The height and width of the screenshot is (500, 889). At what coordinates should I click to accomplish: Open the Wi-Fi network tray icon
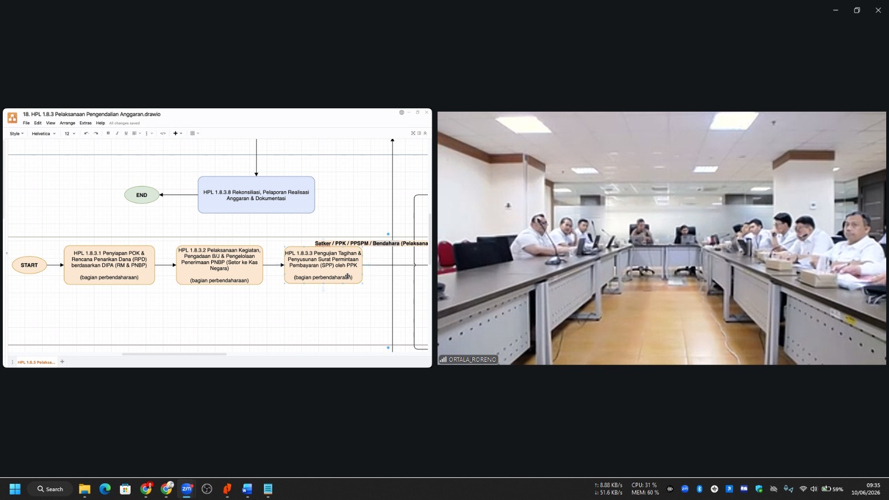click(x=803, y=489)
